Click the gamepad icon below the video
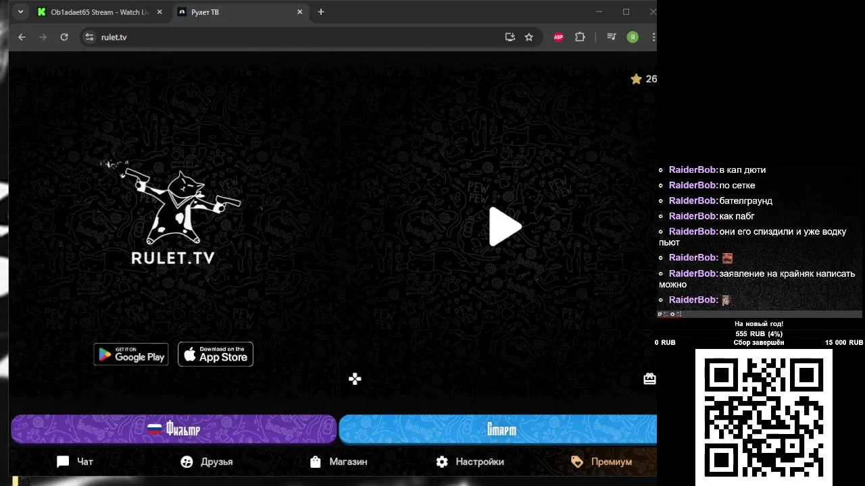Image resolution: width=865 pixels, height=486 pixels. 355,379
